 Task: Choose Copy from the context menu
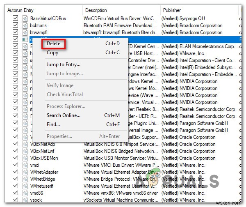pyautogui.click(x=52, y=53)
